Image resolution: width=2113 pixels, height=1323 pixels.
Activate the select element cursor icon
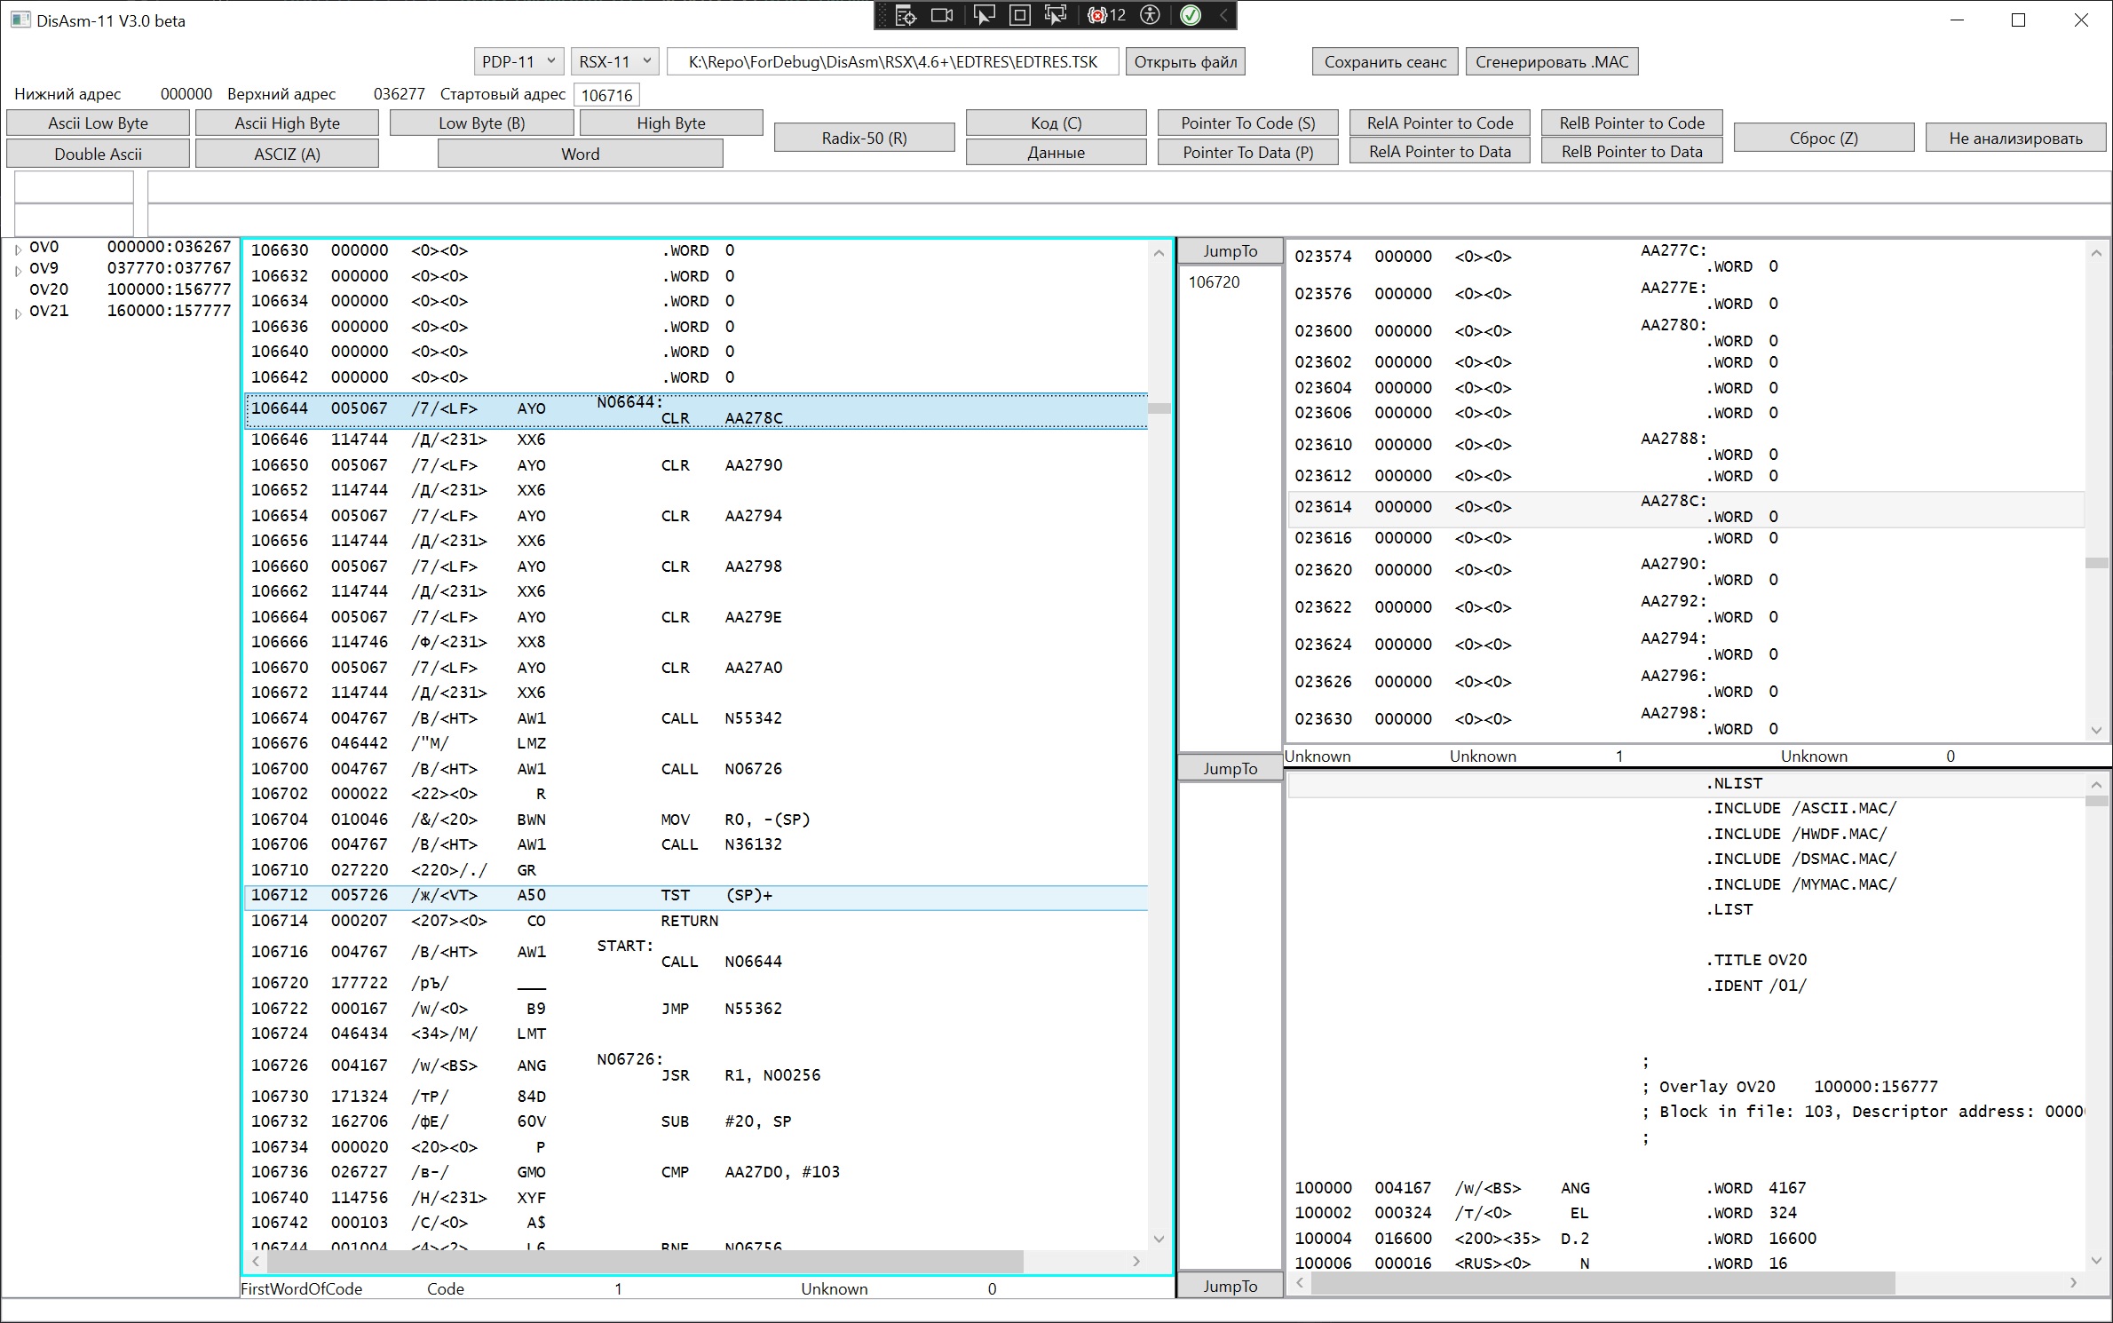984,15
